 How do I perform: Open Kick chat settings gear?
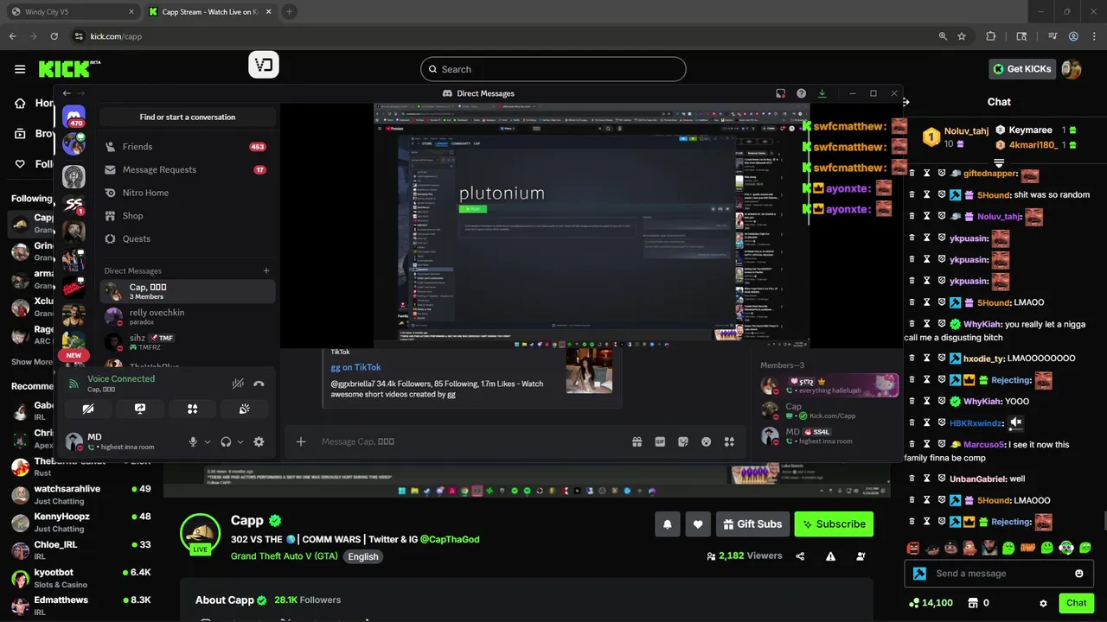point(1043,603)
